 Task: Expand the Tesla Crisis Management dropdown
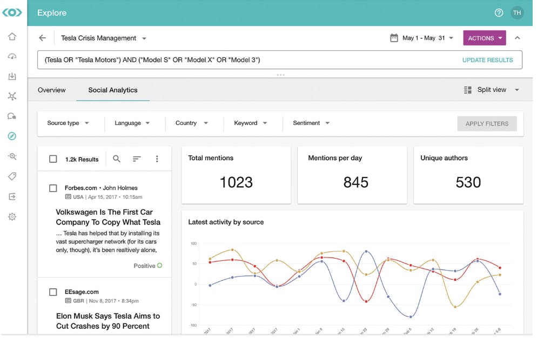tap(144, 38)
